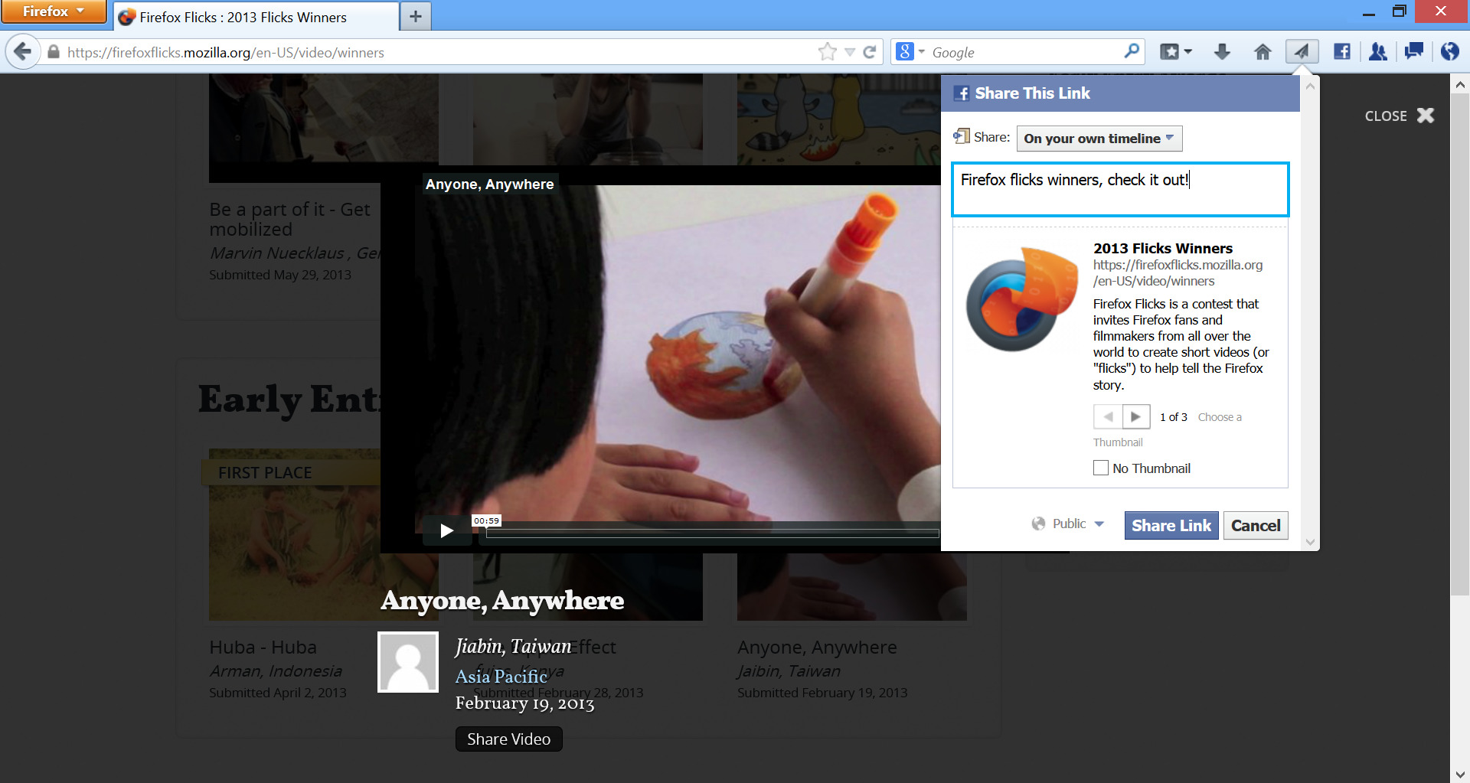Advance to the next thumbnail with the right arrow
1470x783 pixels.
[1136, 416]
